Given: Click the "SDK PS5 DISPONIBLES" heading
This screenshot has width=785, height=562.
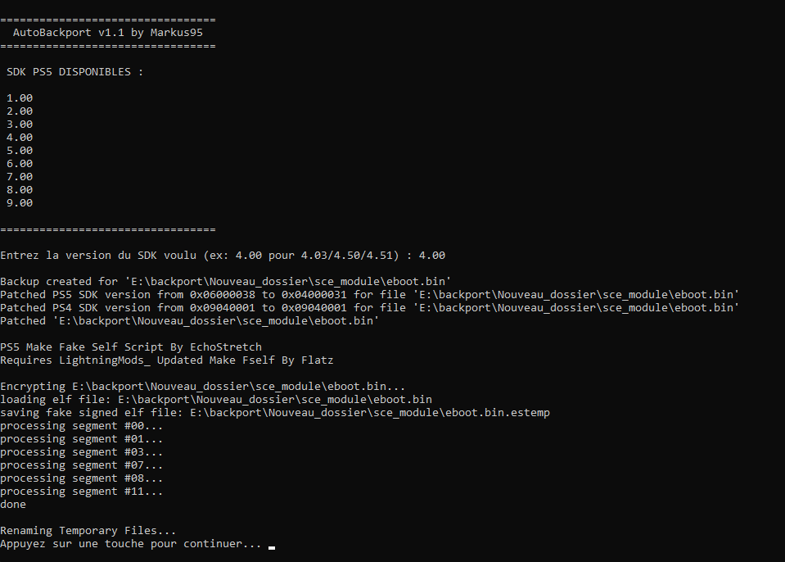Looking at the screenshot, I should (x=75, y=72).
